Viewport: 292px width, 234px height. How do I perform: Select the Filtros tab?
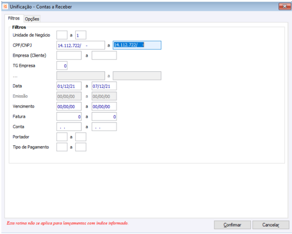point(14,18)
